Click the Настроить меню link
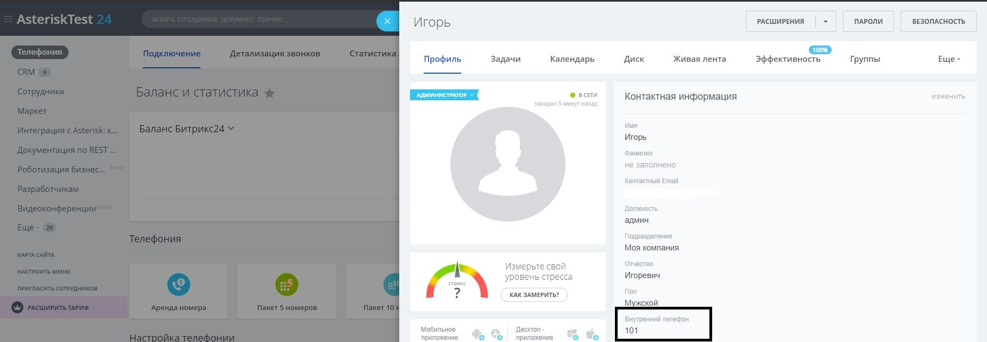 [44, 272]
